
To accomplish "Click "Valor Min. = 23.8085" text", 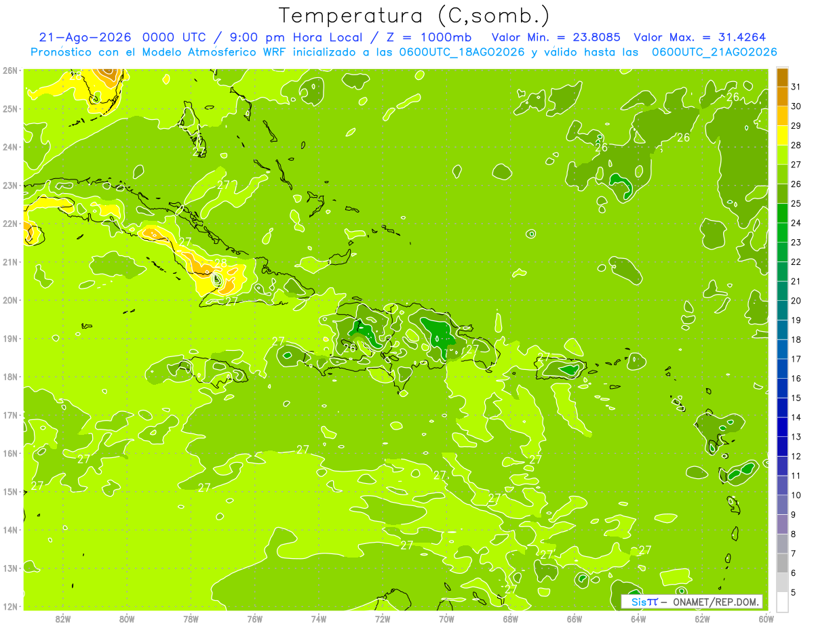I will (556, 37).
